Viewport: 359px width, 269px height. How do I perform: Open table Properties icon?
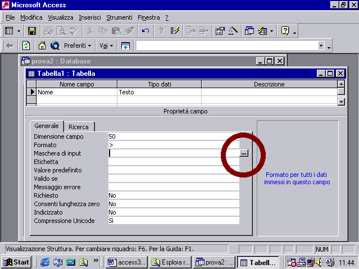pyautogui.click(x=220, y=31)
